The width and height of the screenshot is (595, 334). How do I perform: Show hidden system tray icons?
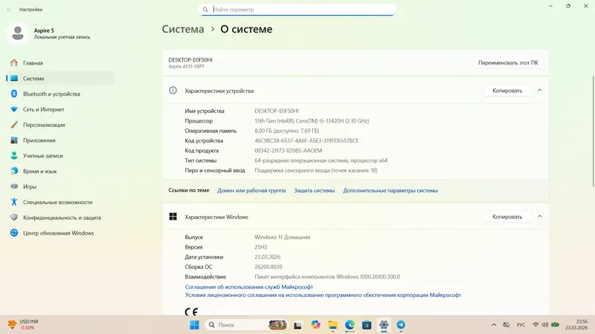tap(494, 325)
